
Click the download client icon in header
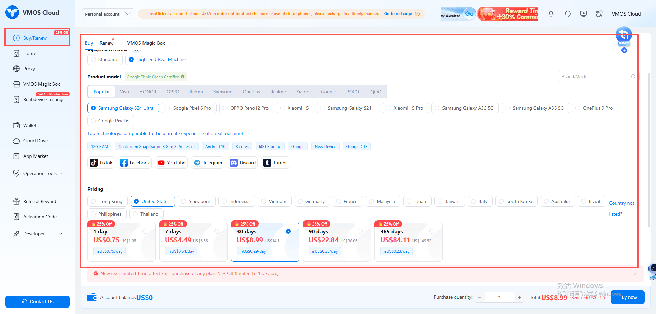pyautogui.click(x=584, y=14)
